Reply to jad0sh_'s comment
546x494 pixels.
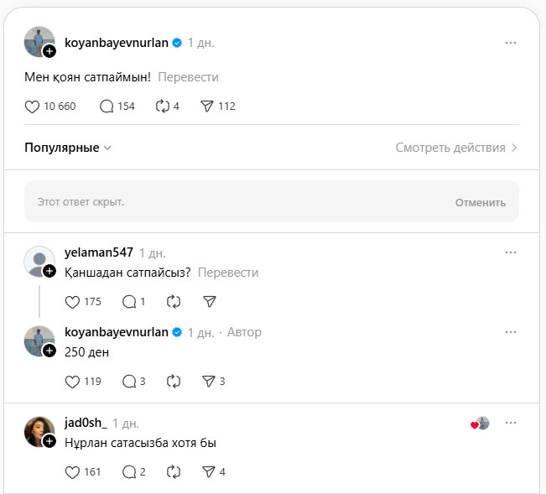click(x=129, y=471)
